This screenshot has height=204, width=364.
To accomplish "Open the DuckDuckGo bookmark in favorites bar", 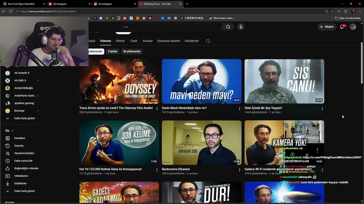I will tap(144, 18).
